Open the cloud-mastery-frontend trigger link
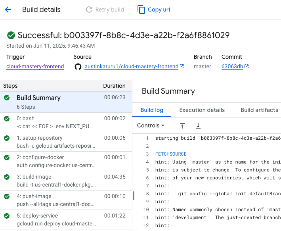 coord(35,66)
